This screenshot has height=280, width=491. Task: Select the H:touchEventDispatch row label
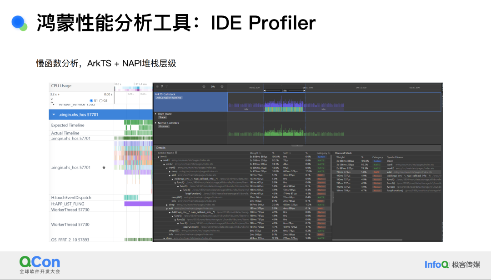pyautogui.click(x=71, y=198)
